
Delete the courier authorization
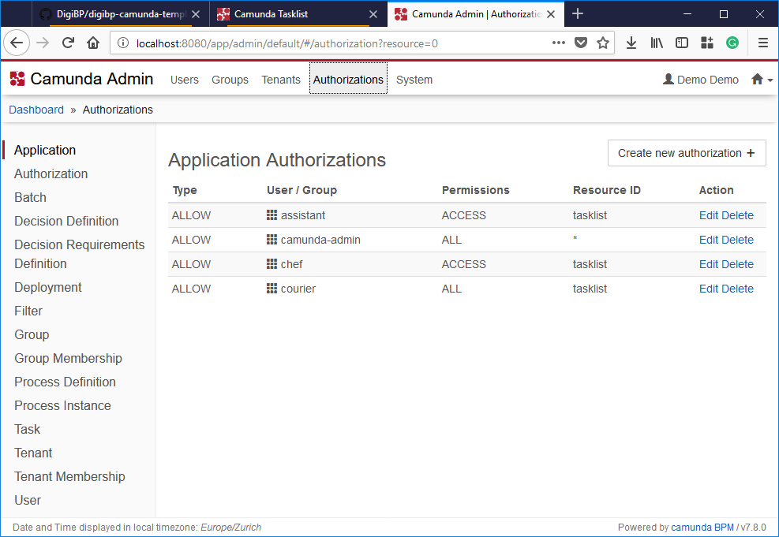tap(738, 289)
